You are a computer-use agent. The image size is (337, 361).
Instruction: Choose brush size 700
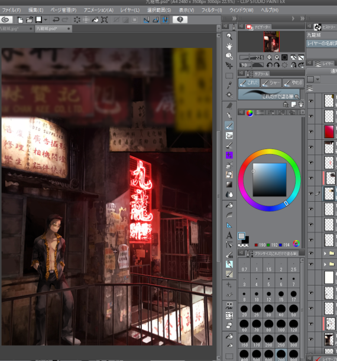pos(281,356)
